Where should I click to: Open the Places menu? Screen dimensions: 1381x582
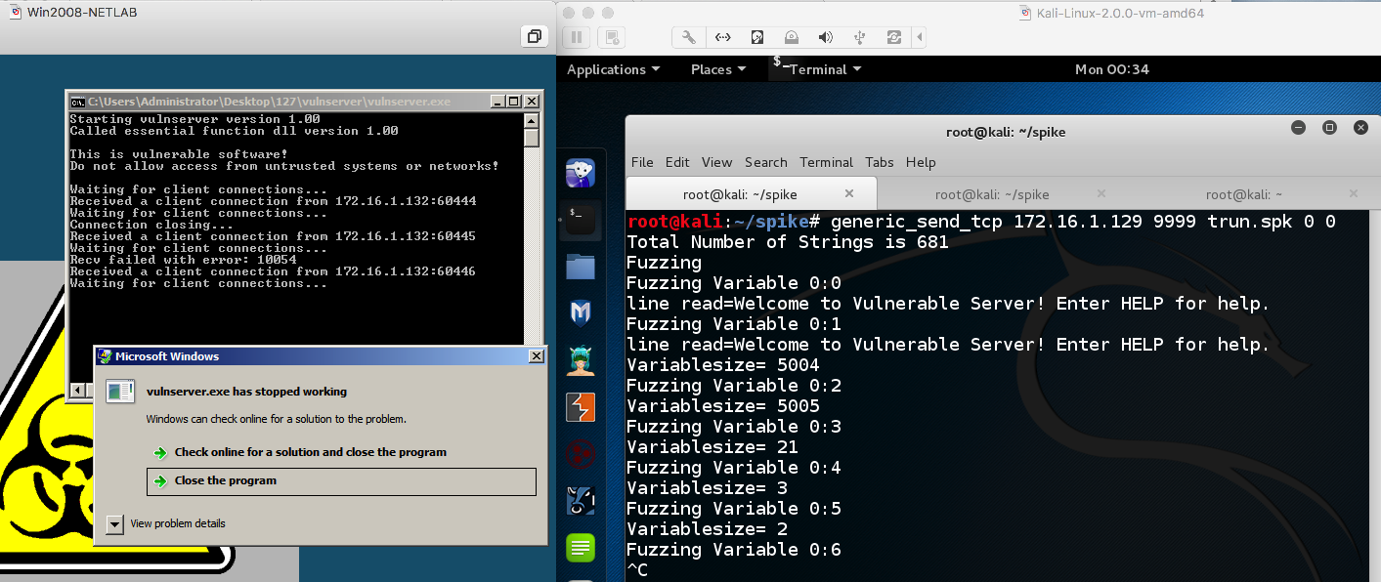tap(718, 69)
